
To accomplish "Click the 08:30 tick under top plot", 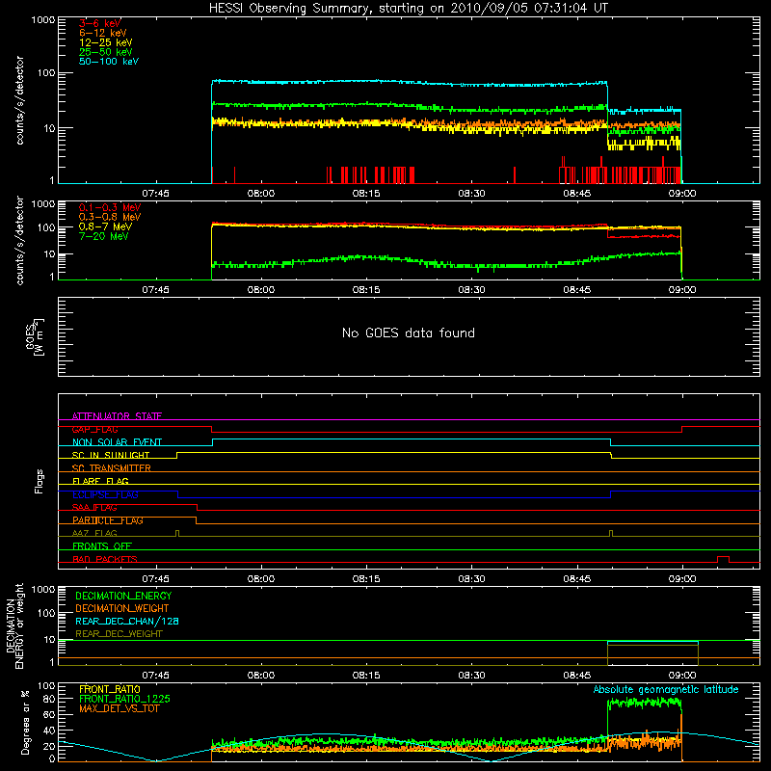I will point(471,194).
